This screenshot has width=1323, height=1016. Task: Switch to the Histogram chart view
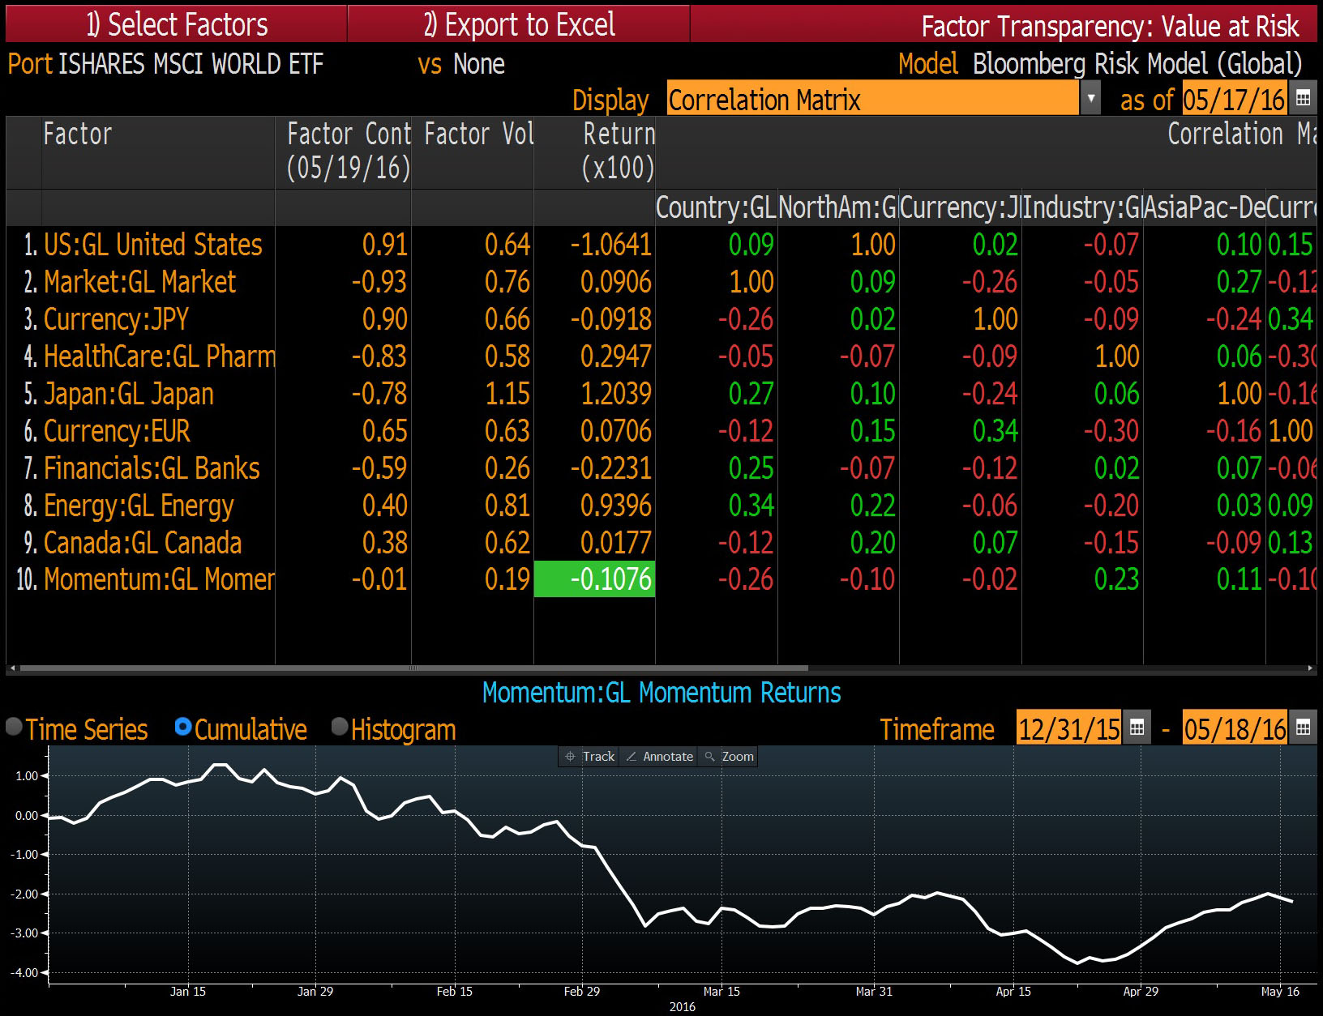[x=339, y=728]
